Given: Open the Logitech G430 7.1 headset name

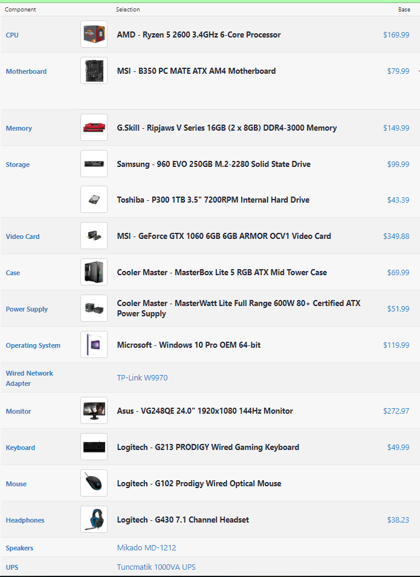Looking at the screenshot, I should click(183, 520).
